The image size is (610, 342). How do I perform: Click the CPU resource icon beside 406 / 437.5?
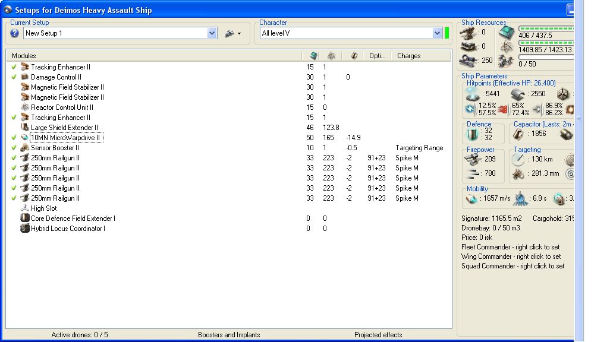click(506, 33)
